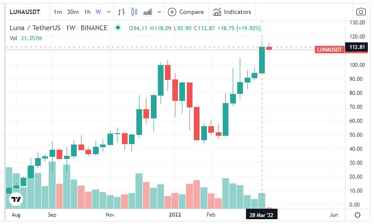Select the W weekly timeframe
The width and height of the screenshot is (374, 224).
(98, 12)
